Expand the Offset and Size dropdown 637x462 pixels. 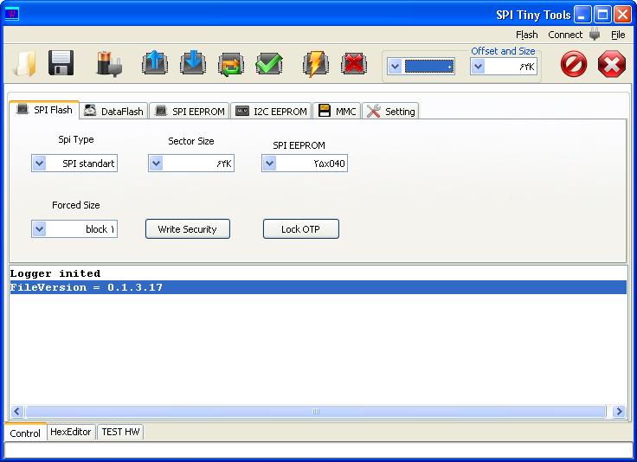coord(479,67)
